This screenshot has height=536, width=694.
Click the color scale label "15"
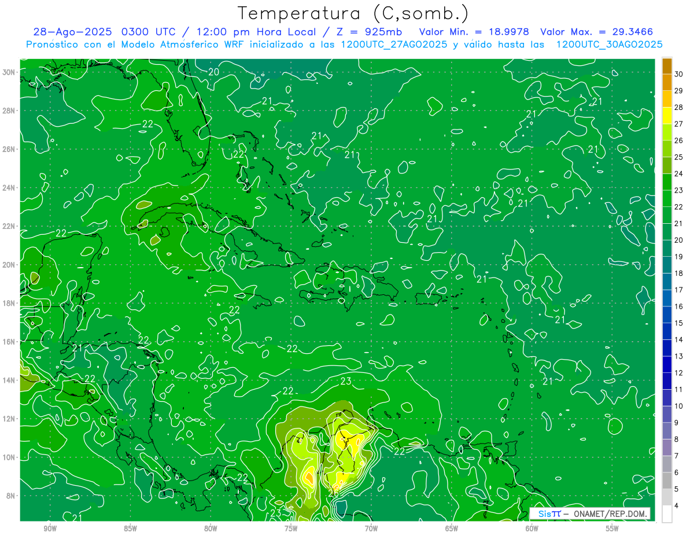tap(679, 323)
